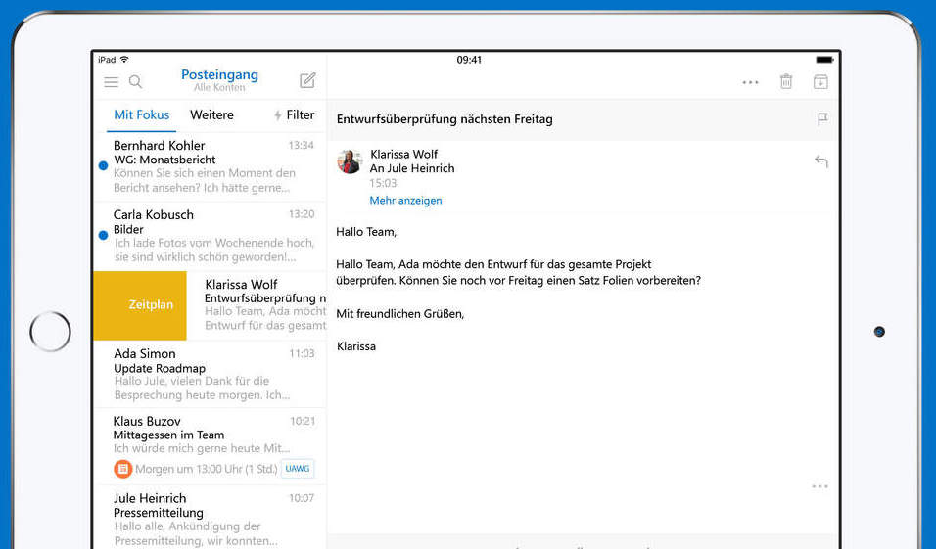Open the UAWG response button
The height and width of the screenshot is (549, 936).
click(x=298, y=469)
